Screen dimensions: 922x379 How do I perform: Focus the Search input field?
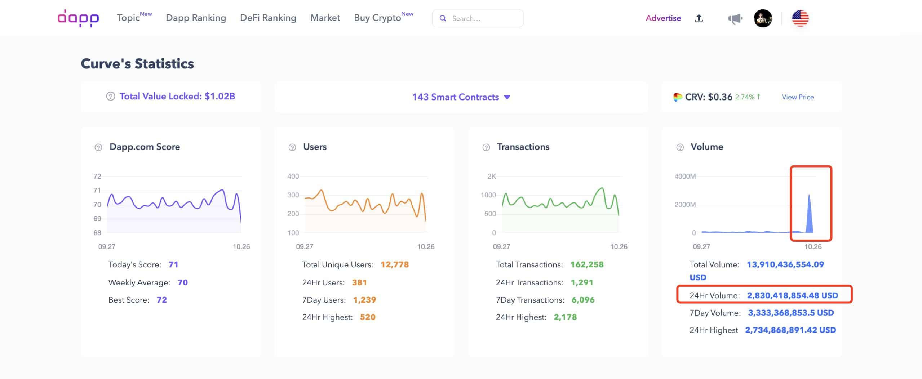(478, 18)
